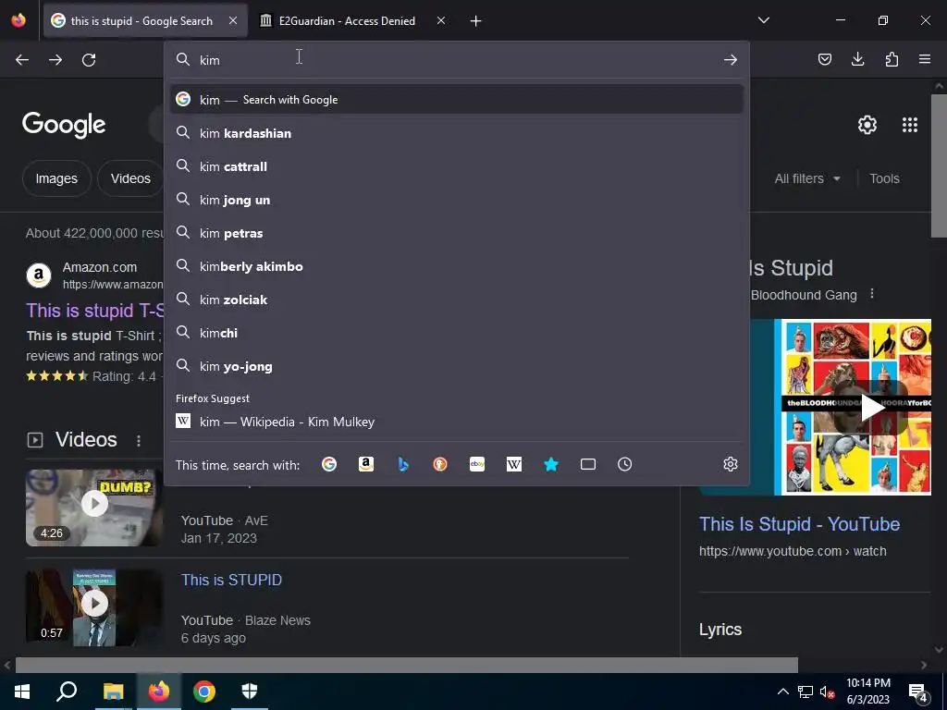This screenshot has width=947, height=710.
Task: Choose the 'kim cattrall' suggestion
Action: [457, 166]
